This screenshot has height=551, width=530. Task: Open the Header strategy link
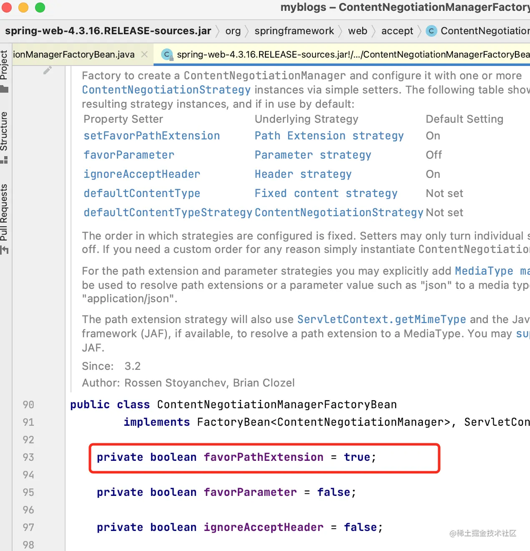[303, 174]
